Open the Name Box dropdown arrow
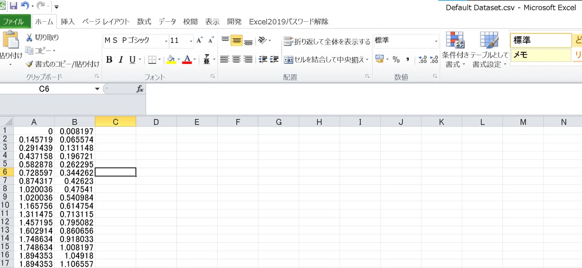This screenshot has width=582, height=268. (x=97, y=89)
